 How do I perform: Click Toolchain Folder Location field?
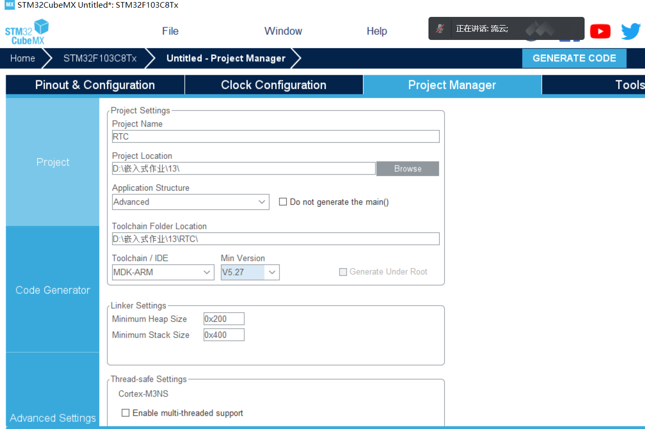[x=275, y=239]
